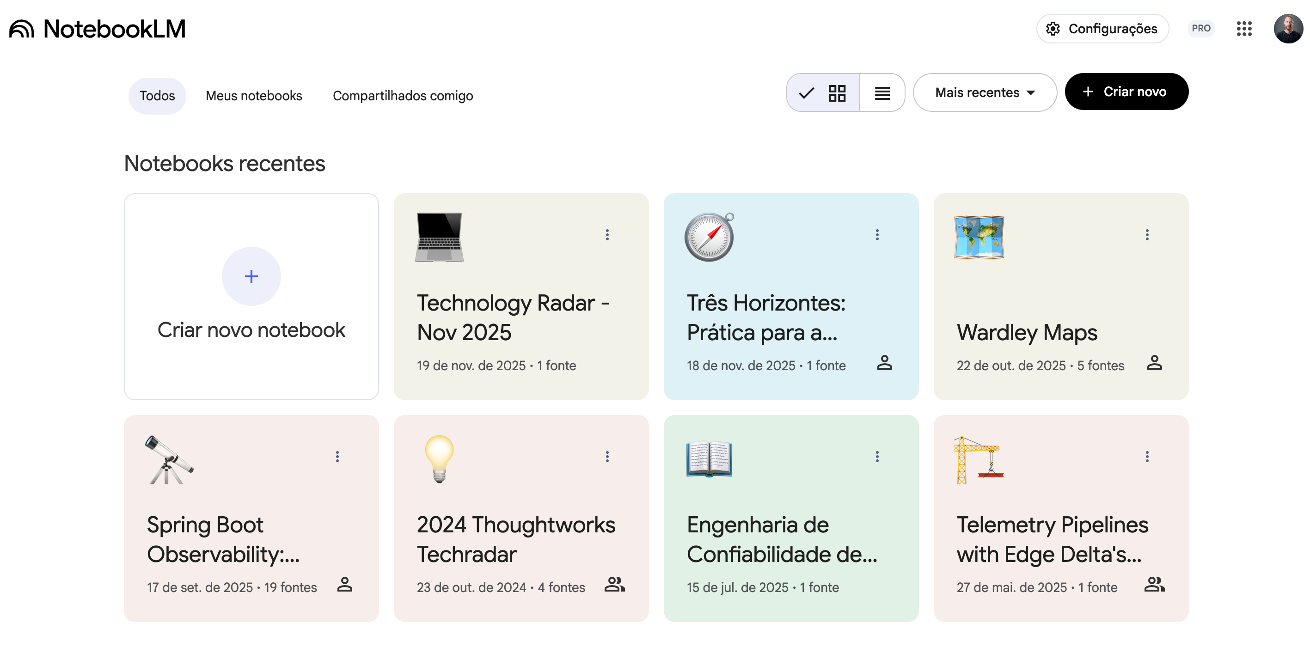Screen dimensions: 1310x647
Task: Open Engenharia de Confiabilidade de... title
Action: 782,539
